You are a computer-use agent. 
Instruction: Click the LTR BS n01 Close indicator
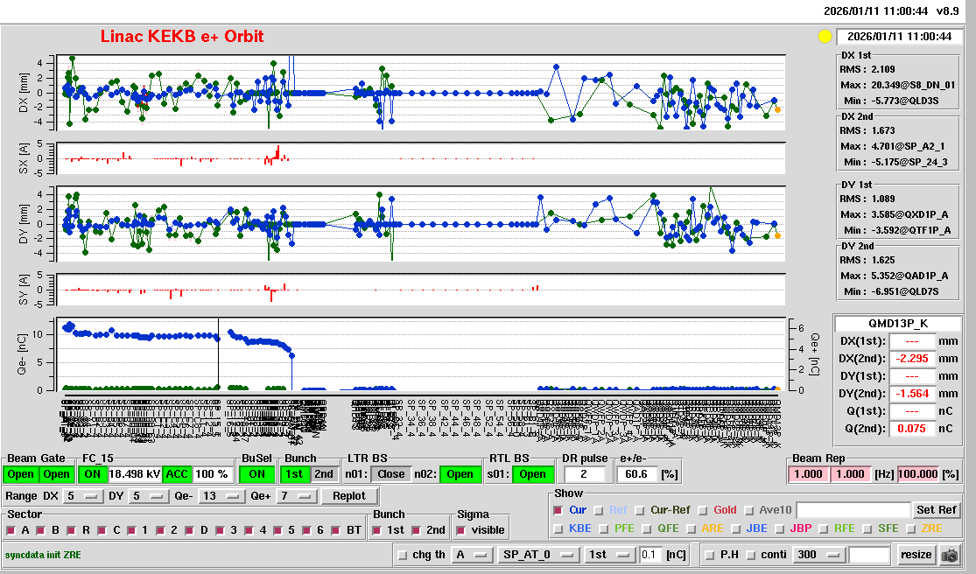coord(390,474)
